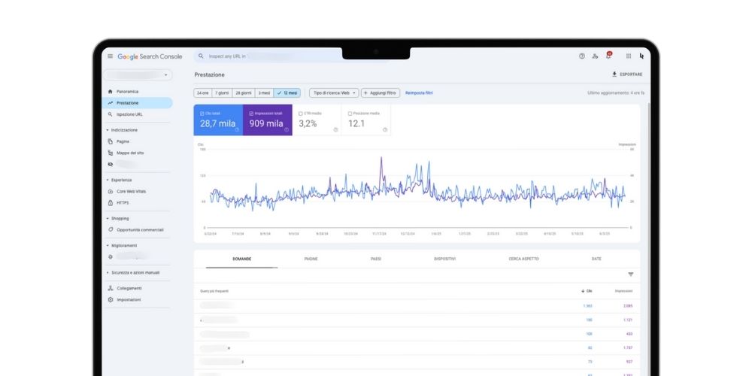The width and height of the screenshot is (752, 376).
Task: Open the users and permissions icon
Action: pos(595,56)
